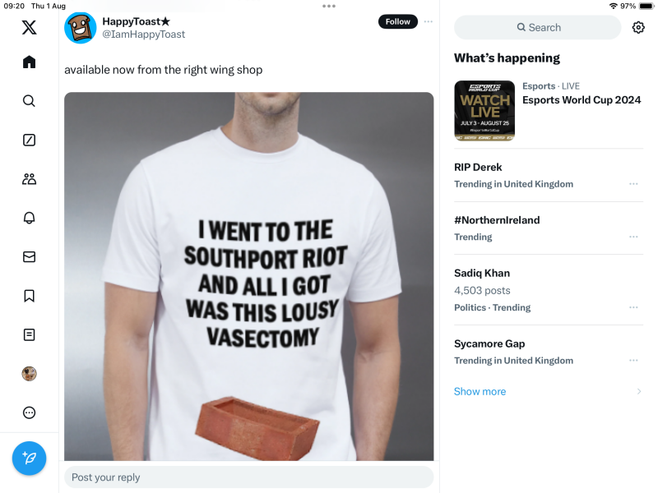Go to Home in sidebar

(x=29, y=62)
